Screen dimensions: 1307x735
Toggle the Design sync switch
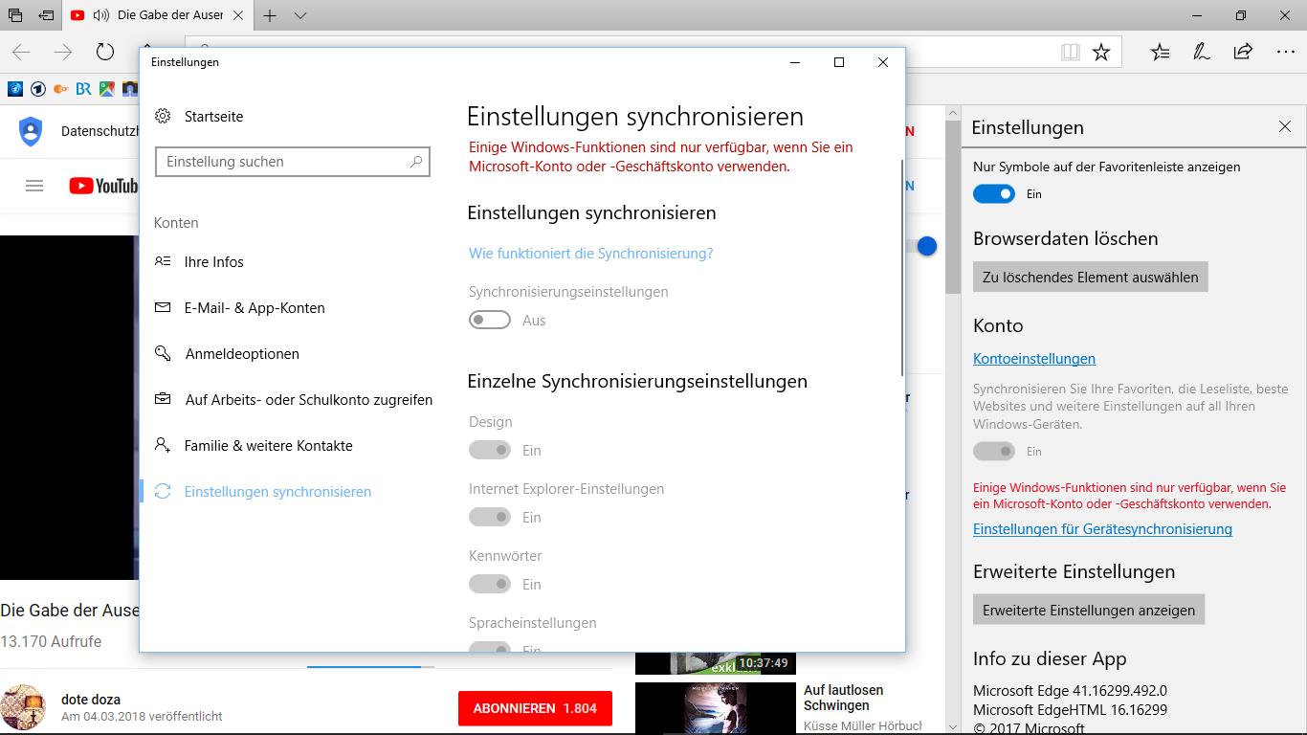490,450
